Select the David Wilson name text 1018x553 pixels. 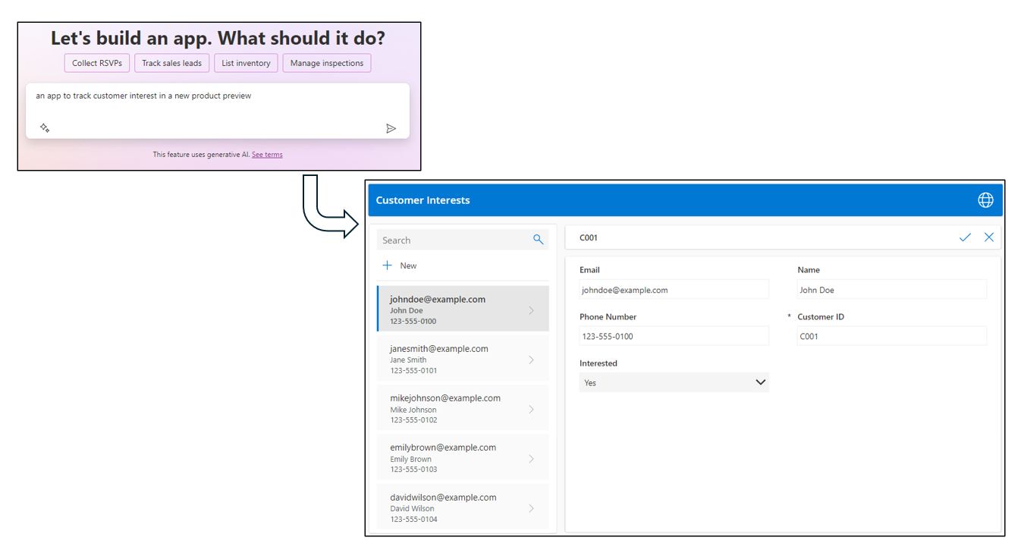412,508
